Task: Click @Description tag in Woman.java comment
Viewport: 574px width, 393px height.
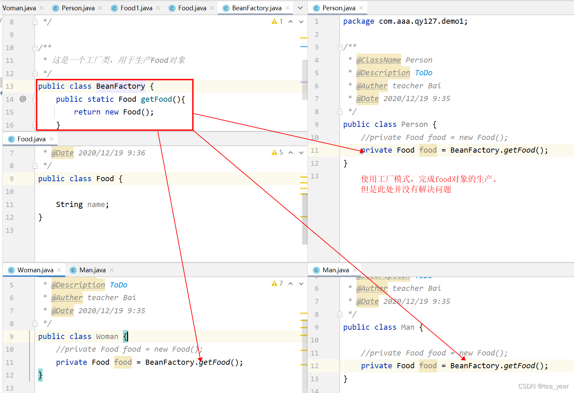Action: 78,285
